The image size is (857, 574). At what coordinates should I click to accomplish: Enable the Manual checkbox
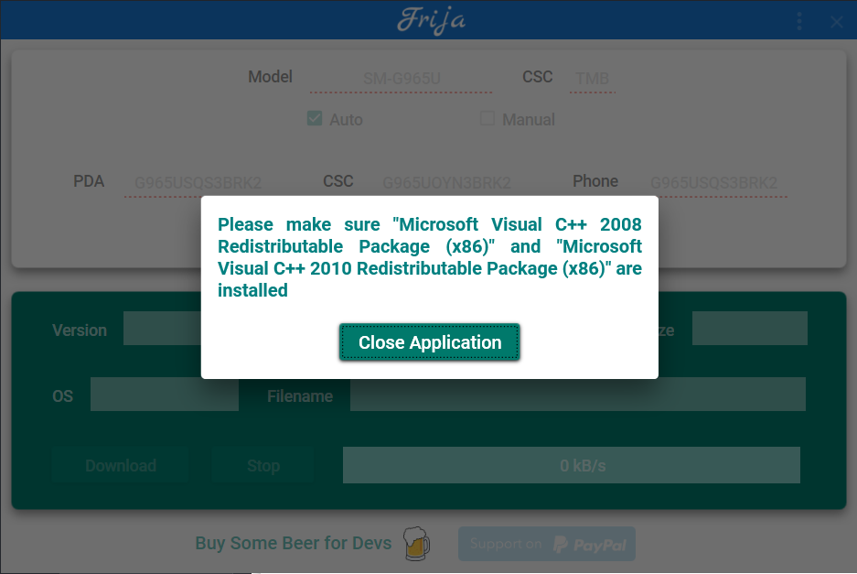coord(487,118)
